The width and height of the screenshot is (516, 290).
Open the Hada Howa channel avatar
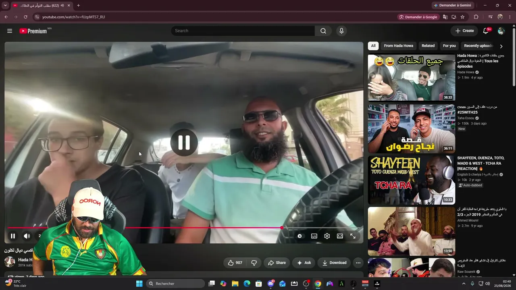pos(10,262)
